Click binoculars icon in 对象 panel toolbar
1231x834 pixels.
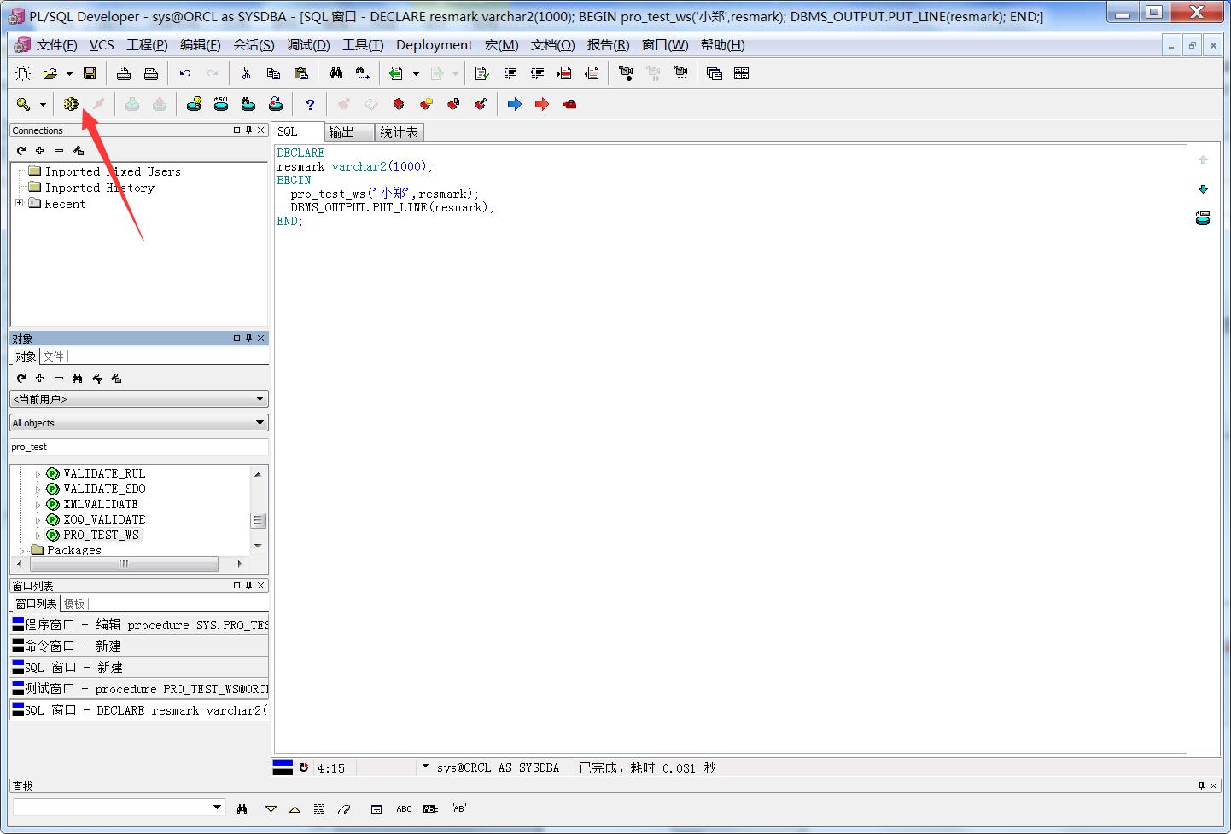click(78, 378)
